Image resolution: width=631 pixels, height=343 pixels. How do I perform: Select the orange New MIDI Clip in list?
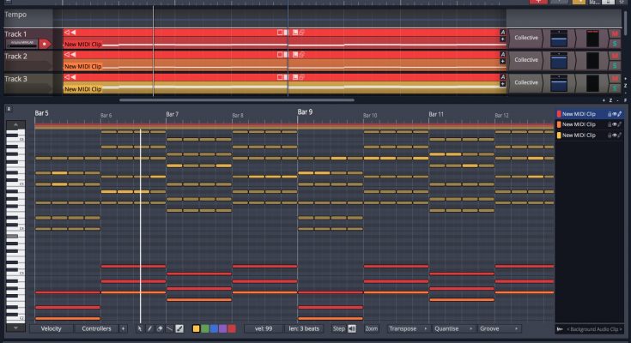(582, 124)
